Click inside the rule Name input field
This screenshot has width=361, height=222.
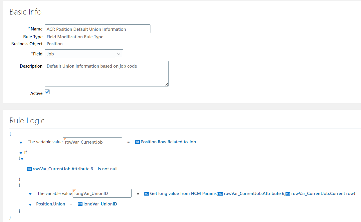pyautogui.click(x=97, y=29)
